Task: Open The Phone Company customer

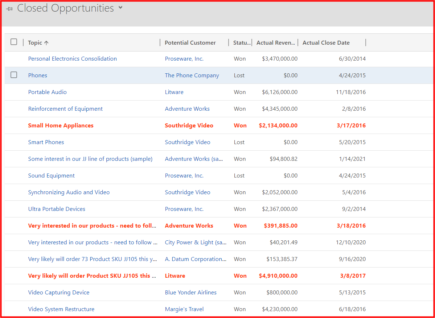Action: tap(192, 76)
